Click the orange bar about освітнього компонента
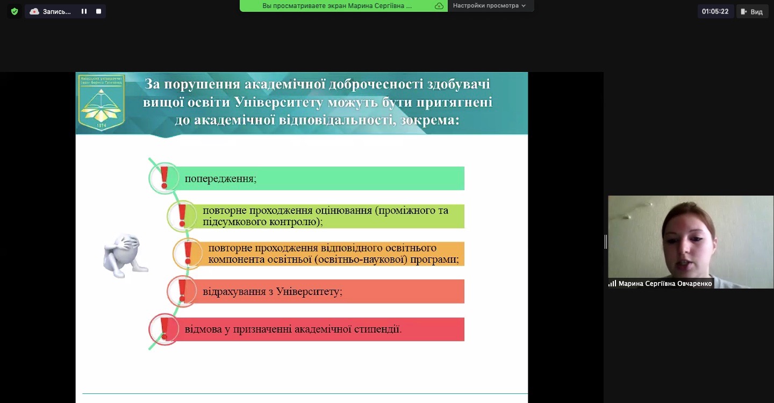The image size is (774, 403). pyautogui.click(x=333, y=254)
